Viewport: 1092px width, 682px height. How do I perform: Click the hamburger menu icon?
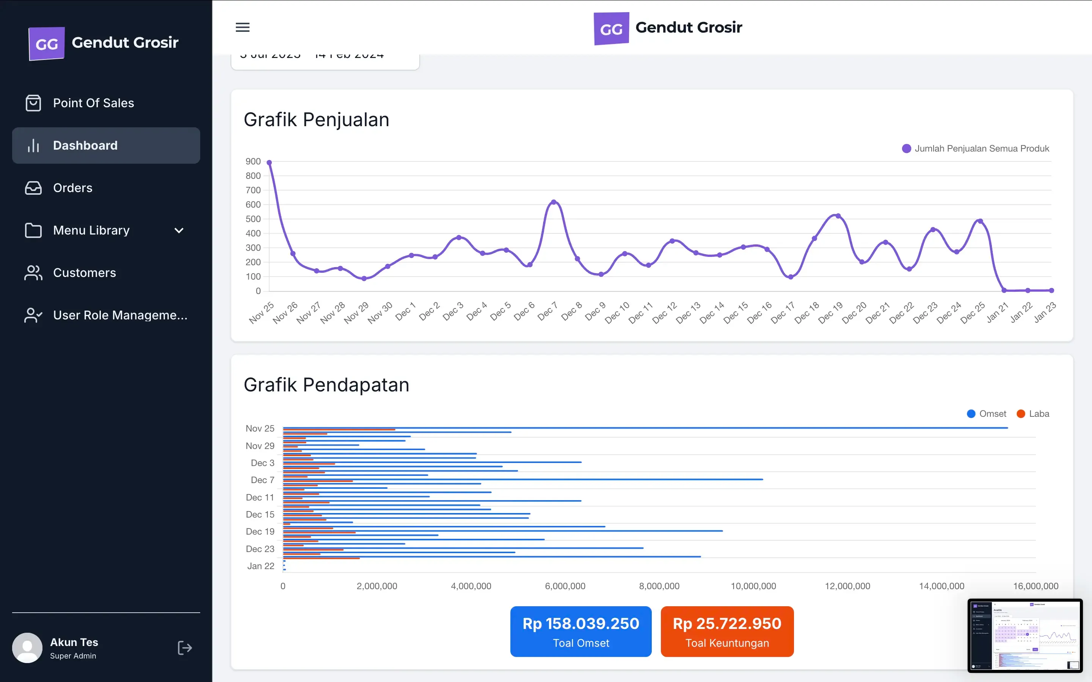pyautogui.click(x=242, y=28)
